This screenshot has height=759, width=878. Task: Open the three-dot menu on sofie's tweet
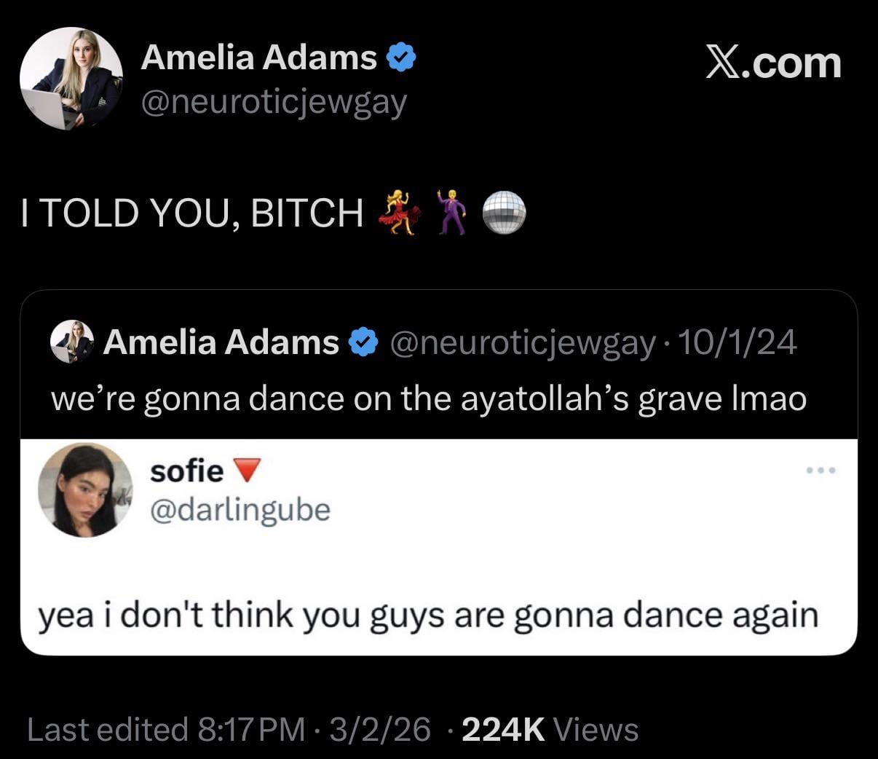coord(822,471)
